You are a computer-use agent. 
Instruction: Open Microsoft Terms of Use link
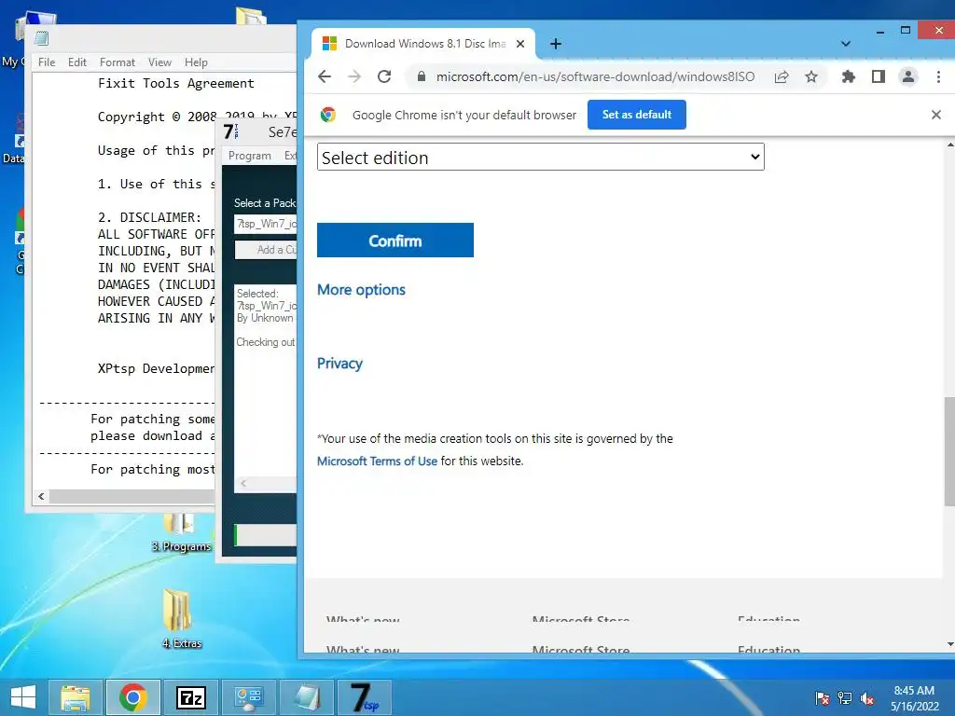point(377,461)
